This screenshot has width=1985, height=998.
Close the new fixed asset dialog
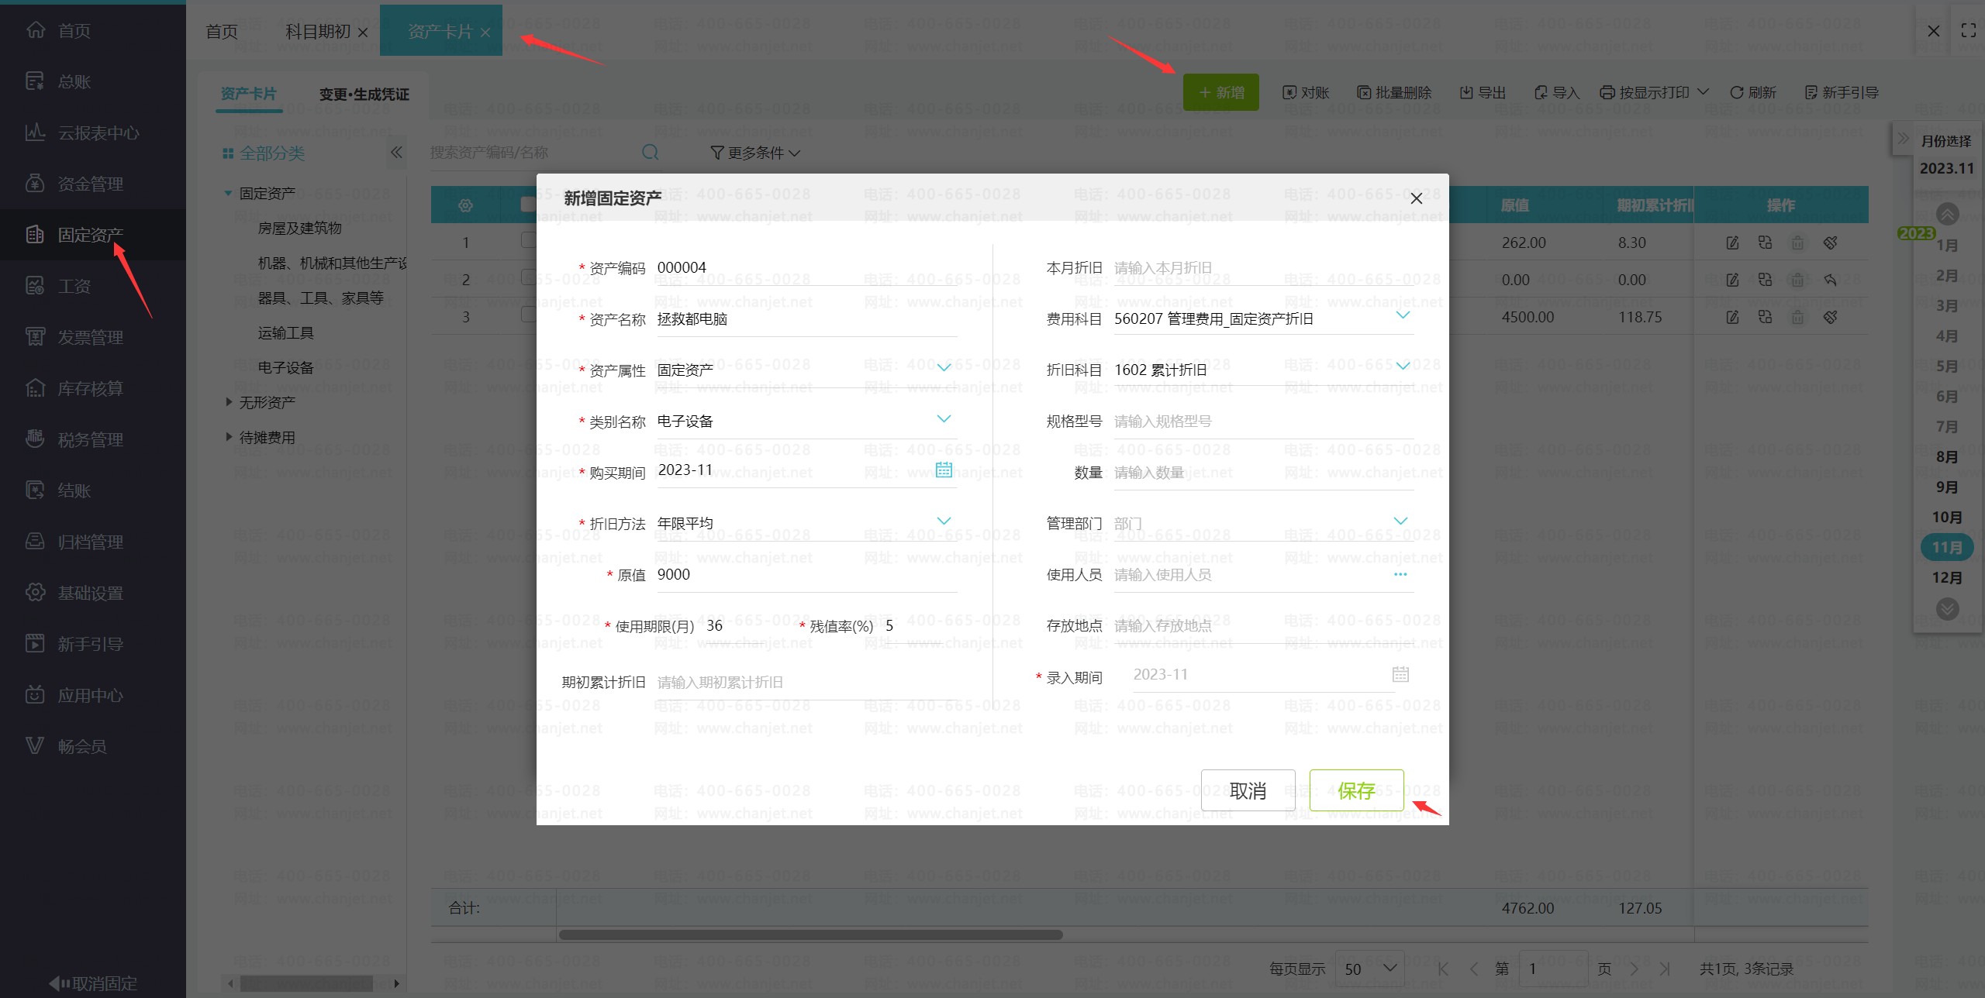pyautogui.click(x=1416, y=198)
